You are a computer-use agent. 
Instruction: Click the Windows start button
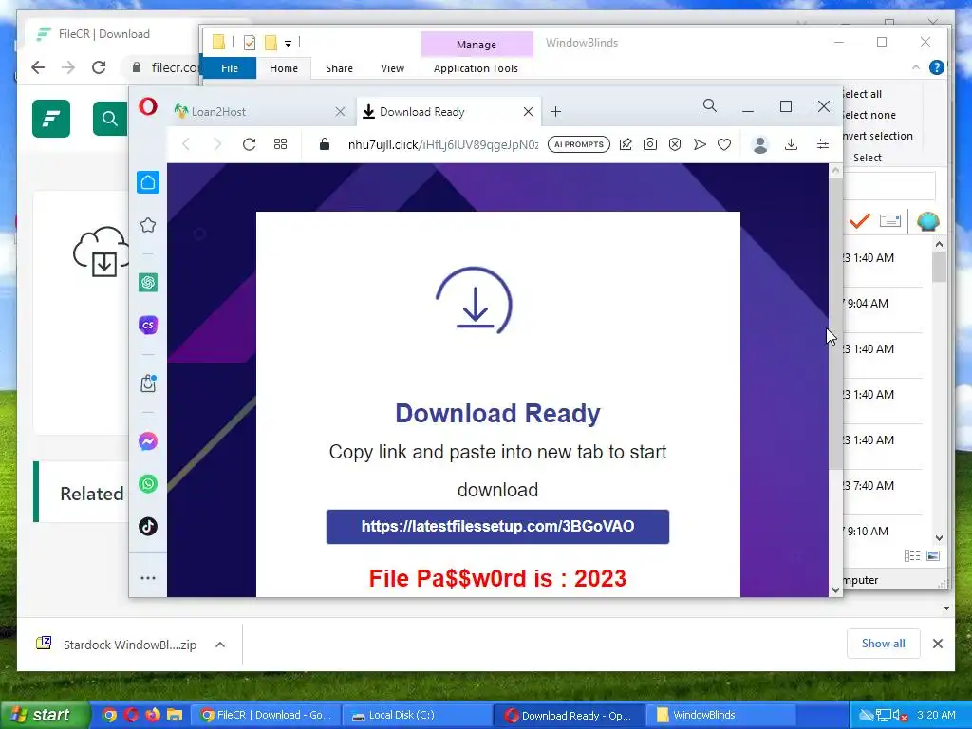click(44, 715)
